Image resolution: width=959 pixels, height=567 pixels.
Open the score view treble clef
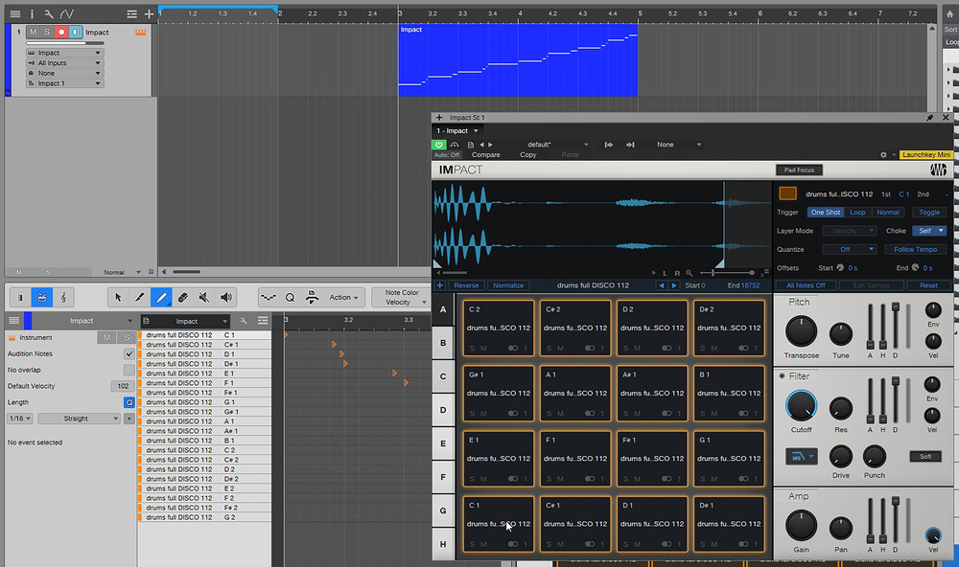(63, 298)
